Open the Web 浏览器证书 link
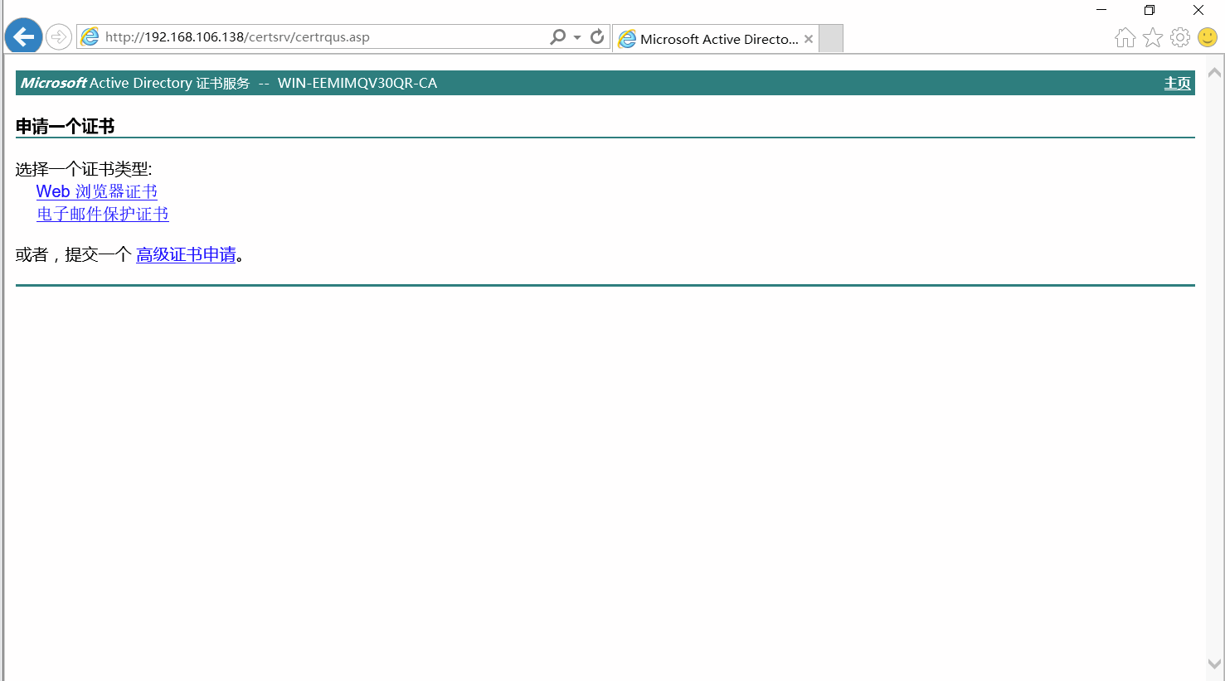1225x681 pixels. coord(97,191)
